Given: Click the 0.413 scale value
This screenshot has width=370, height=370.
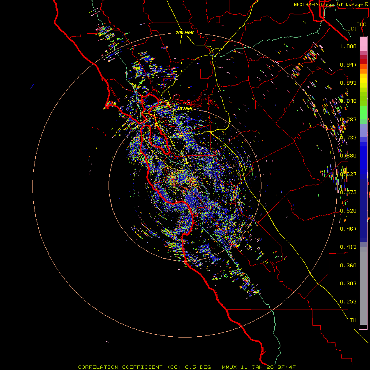Looking at the screenshot, I should (348, 247).
